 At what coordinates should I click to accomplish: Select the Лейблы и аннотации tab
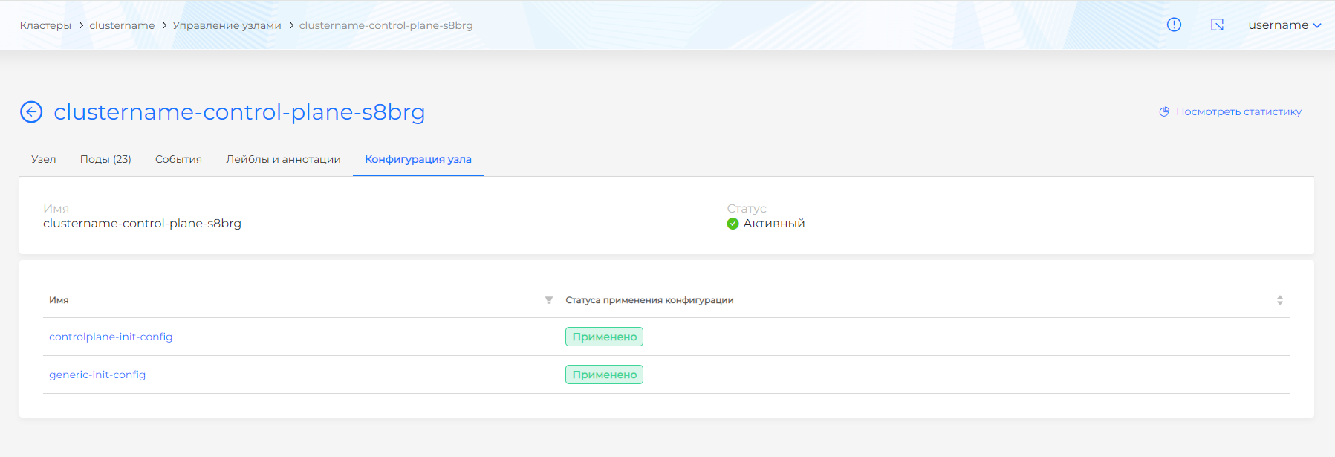[x=283, y=159]
